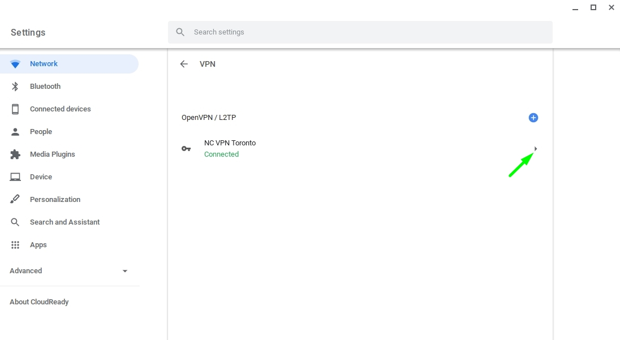620x340 pixels.
Task: Click the Connected devices phone icon
Action: 15,109
